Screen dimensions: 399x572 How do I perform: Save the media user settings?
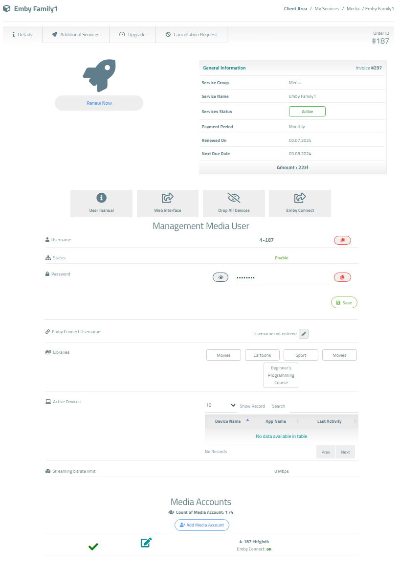(x=344, y=303)
